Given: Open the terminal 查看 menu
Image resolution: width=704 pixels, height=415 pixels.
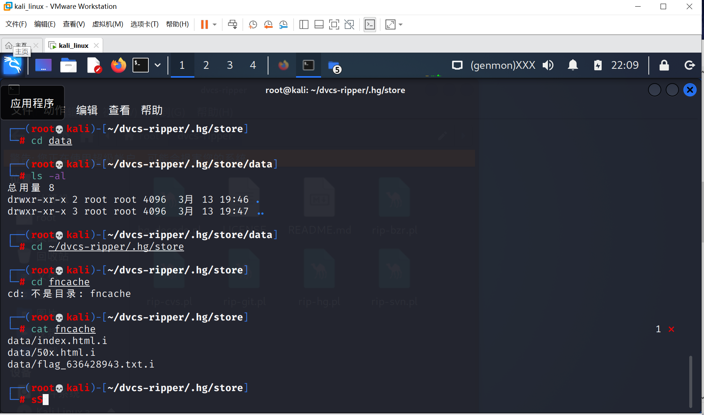Looking at the screenshot, I should [x=119, y=110].
